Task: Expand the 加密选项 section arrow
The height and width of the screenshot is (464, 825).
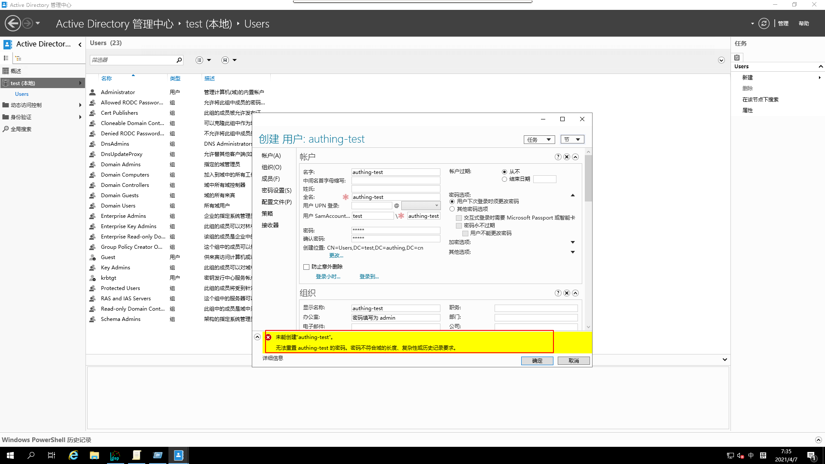Action: 572,242
